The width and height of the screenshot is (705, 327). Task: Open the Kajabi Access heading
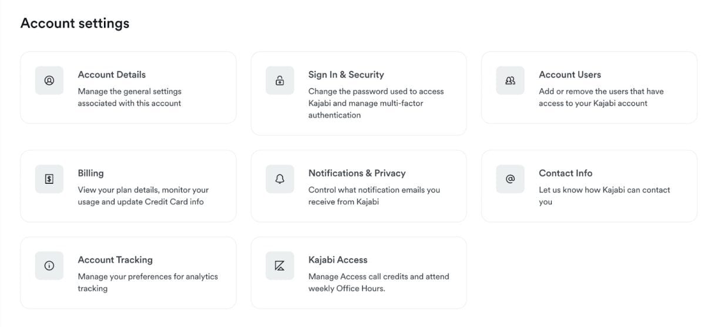[338, 259]
